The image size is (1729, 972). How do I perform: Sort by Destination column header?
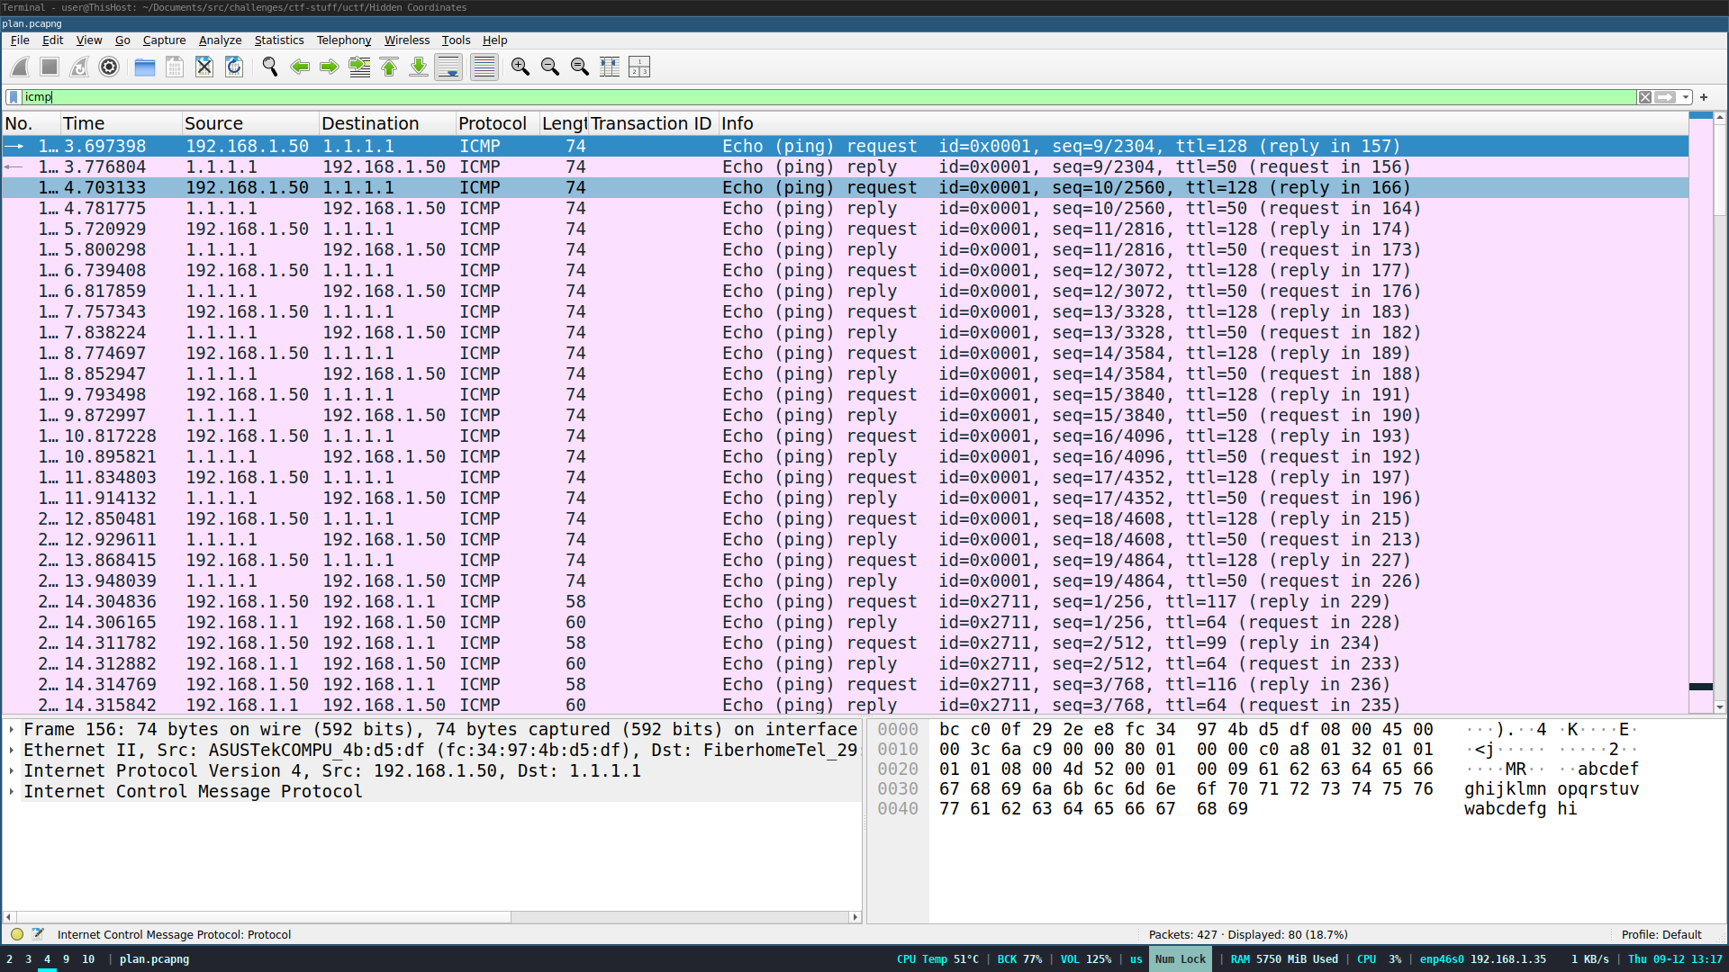(387, 123)
